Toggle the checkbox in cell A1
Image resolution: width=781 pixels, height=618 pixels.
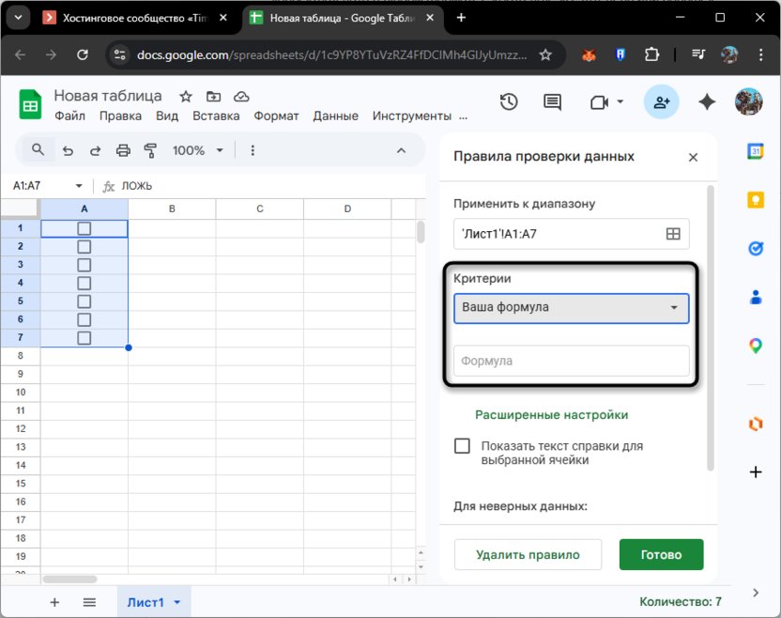click(x=84, y=227)
